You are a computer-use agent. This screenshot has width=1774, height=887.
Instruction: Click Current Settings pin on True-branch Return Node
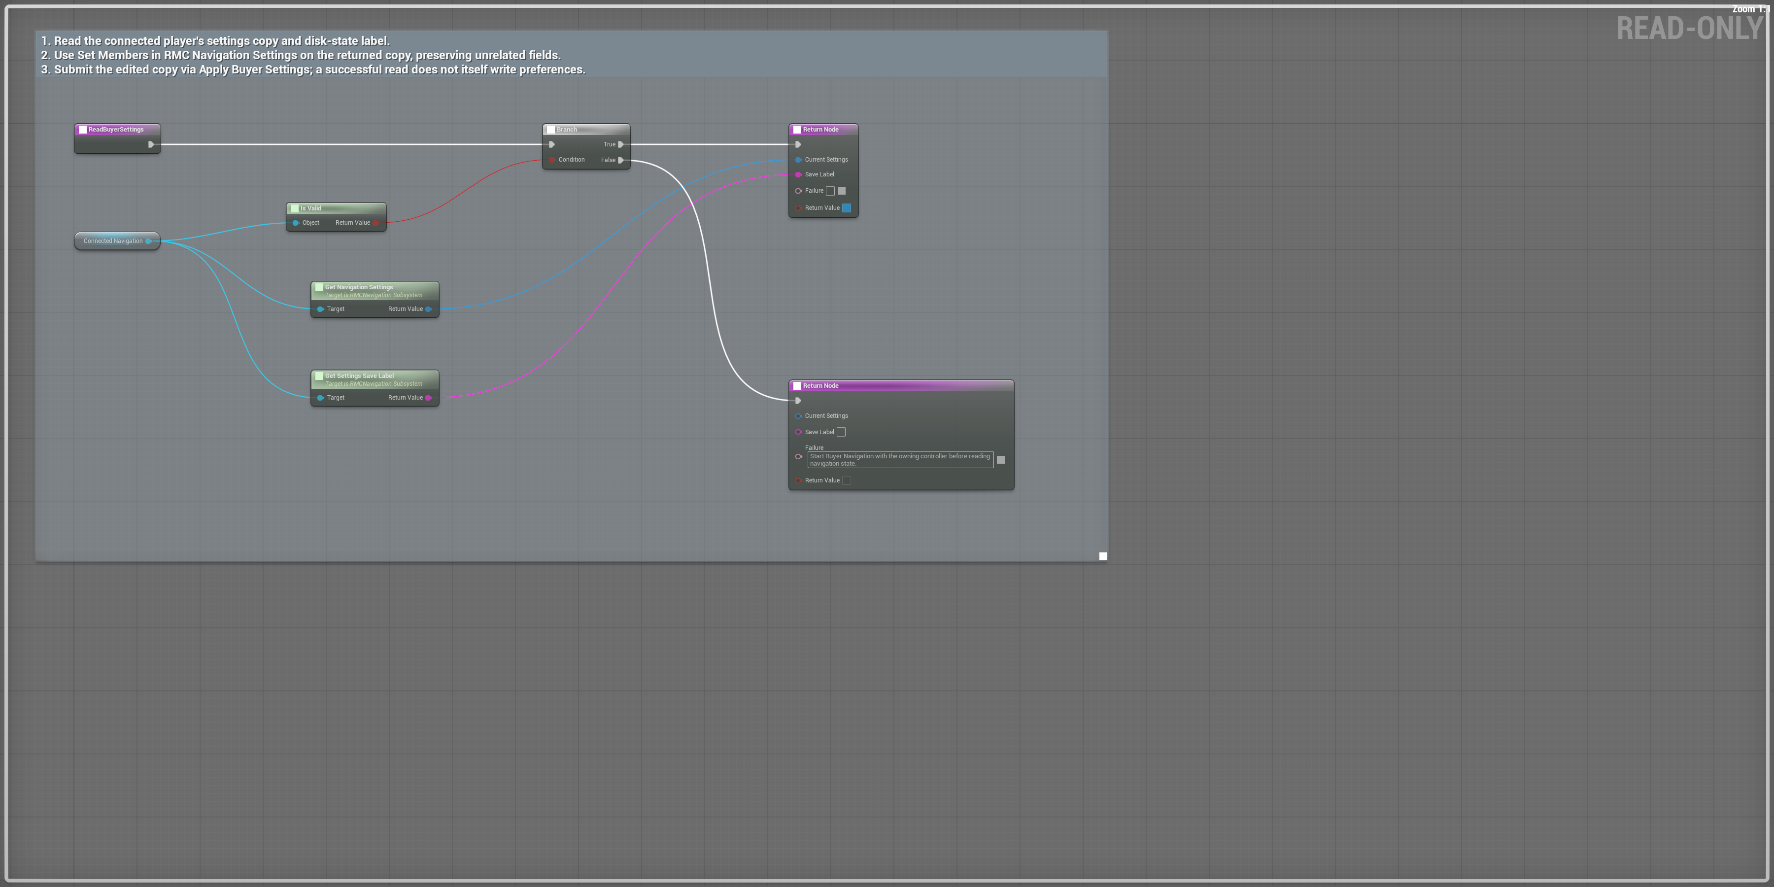coord(799,160)
